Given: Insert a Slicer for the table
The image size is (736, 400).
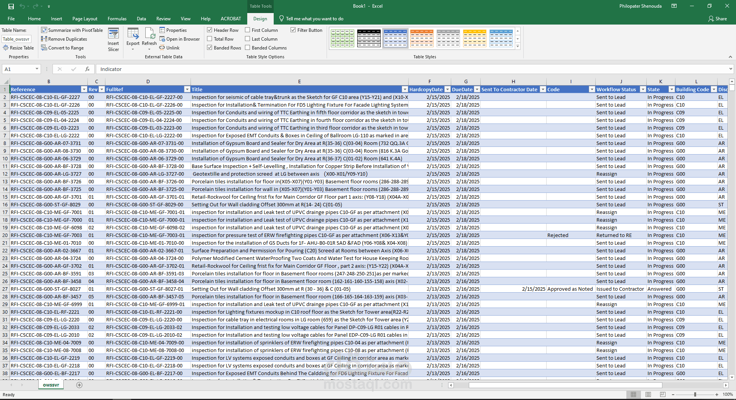Looking at the screenshot, I should pyautogui.click(x=113, y=39).
